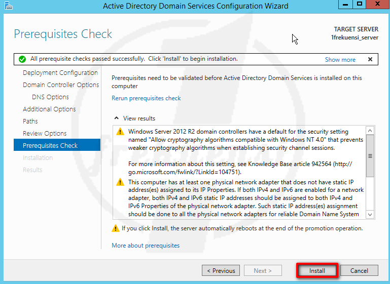Click the warning icon next to reboot notice
Viewport: 390px width, 284px height.
click(x=116, y=228)
